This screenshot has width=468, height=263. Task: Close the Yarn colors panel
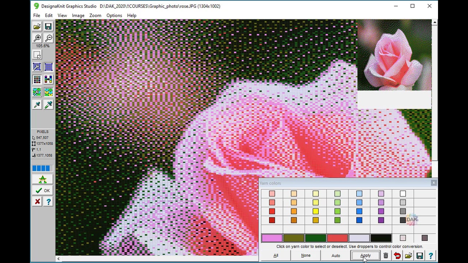point(434,183)
